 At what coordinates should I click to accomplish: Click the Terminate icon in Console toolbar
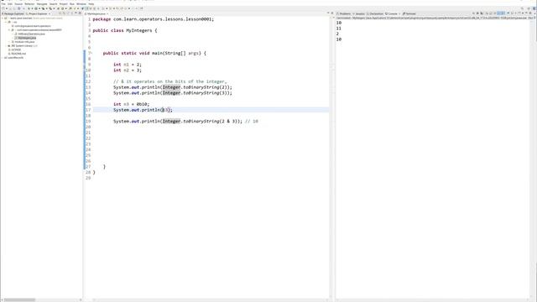(x=473, y=13)
